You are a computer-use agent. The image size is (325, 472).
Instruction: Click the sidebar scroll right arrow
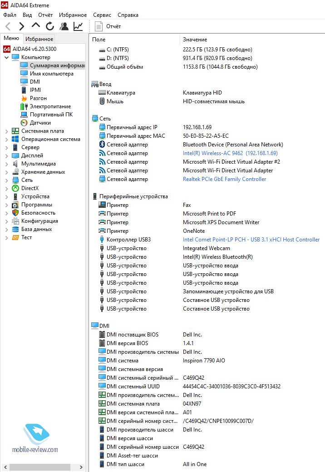point(81,467)
